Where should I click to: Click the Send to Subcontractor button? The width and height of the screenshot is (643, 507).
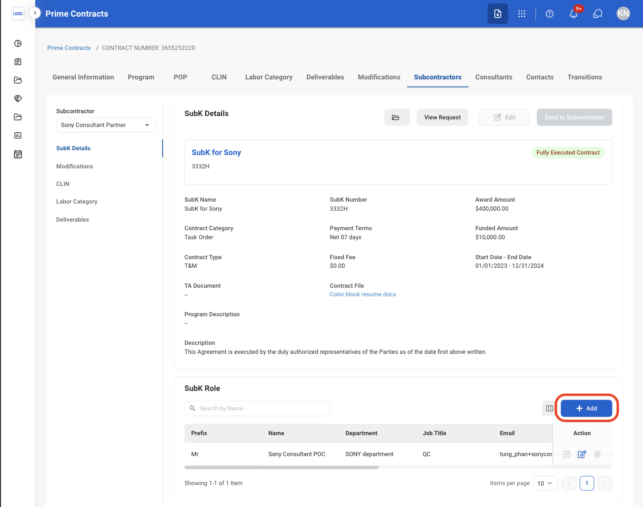574,117
